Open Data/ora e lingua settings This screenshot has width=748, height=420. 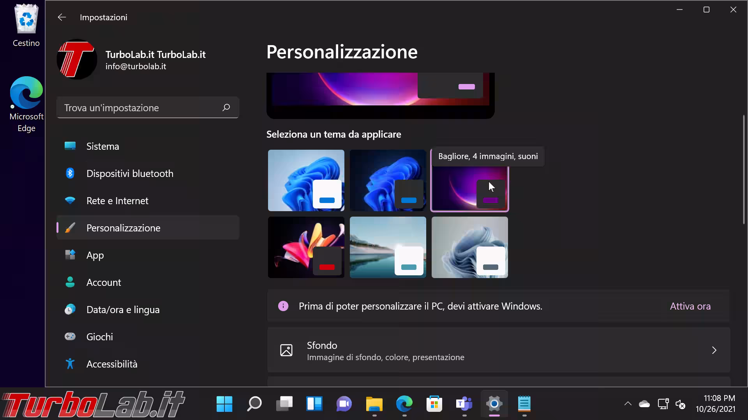[x=123, y=310]
